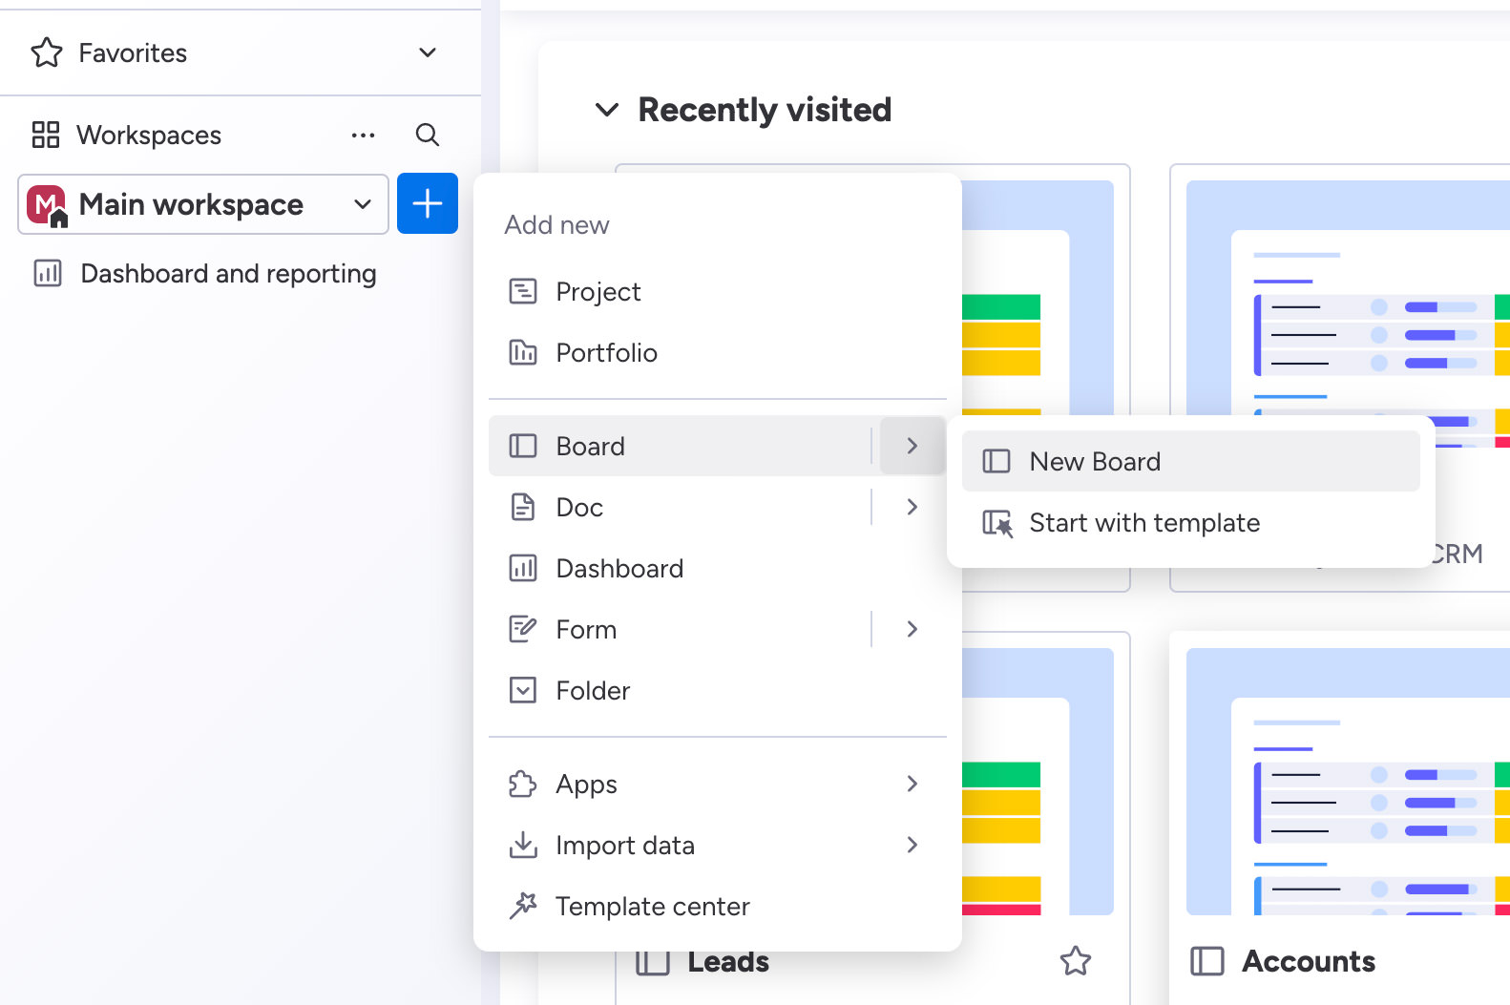Screen dimensions: 1510x1005
Task: Choose Import data entry
Action: tap(717, 845)
